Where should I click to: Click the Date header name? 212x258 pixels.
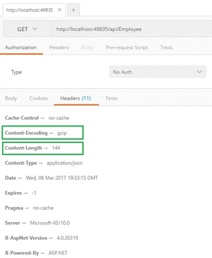point(10,178)
